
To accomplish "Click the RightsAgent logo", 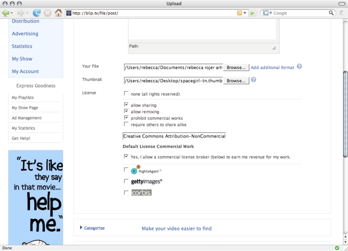I will [x=146, y=170].
